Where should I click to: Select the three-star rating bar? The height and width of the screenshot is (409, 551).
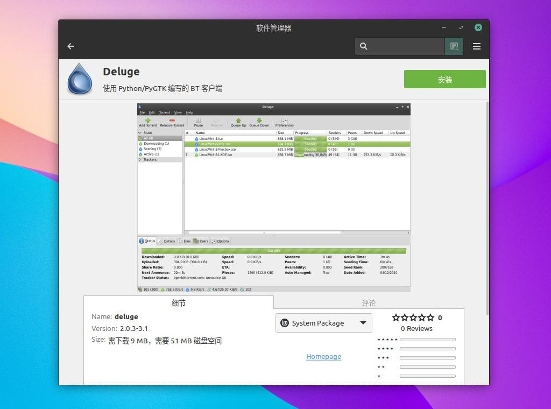428,358
